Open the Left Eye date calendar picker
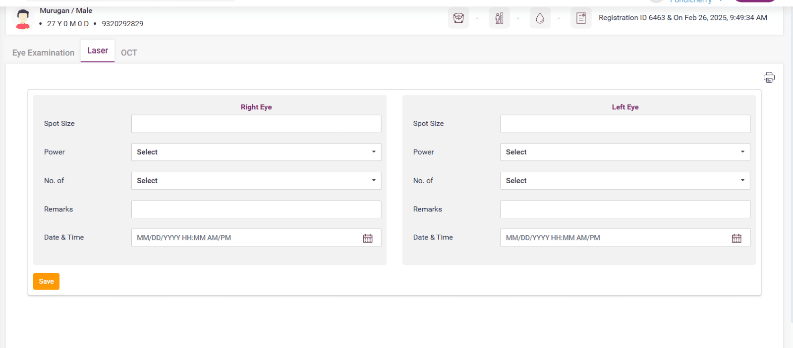This screenshot has height=348, width=793. (736, 238)
